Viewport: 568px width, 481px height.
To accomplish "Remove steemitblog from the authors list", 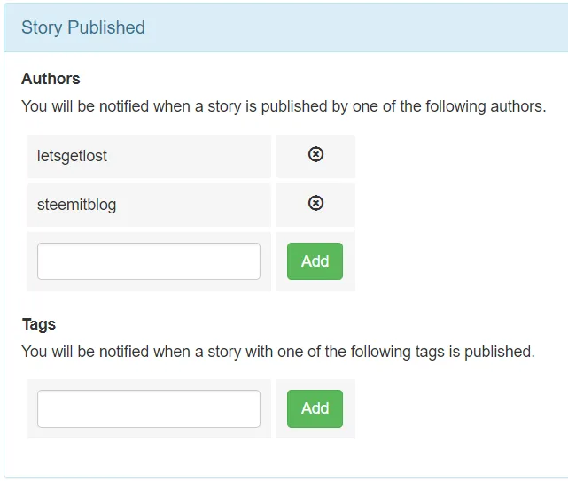I will [x=315, y=203].
